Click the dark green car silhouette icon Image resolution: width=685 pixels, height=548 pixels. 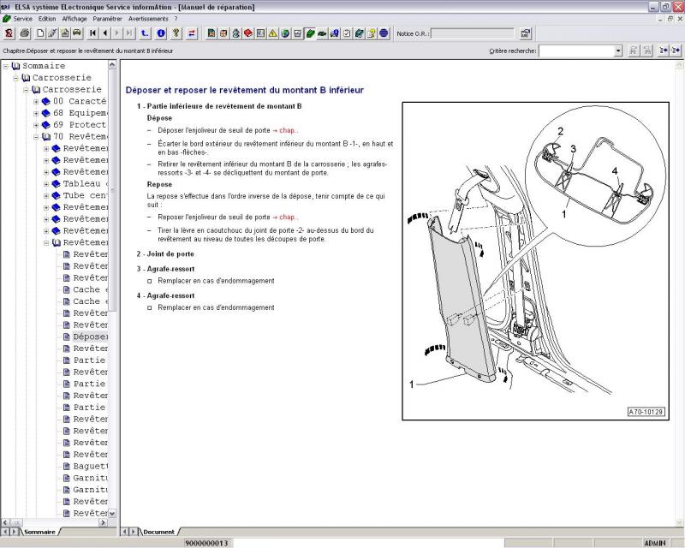[x=322, y=33]
